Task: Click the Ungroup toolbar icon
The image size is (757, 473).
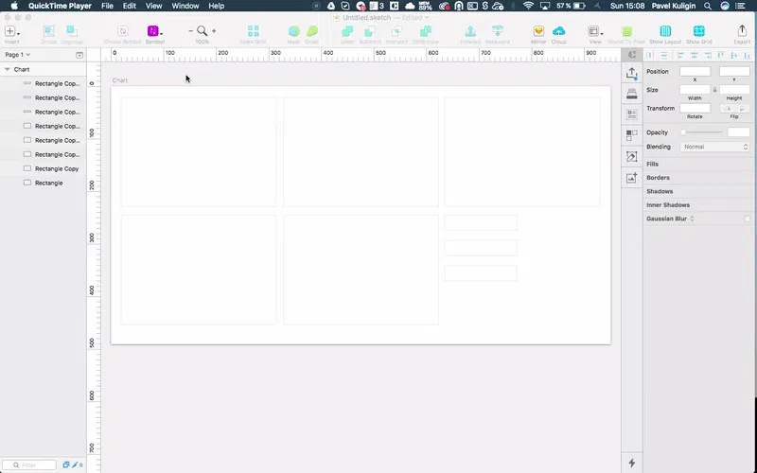Action: [x=72, y=32]
